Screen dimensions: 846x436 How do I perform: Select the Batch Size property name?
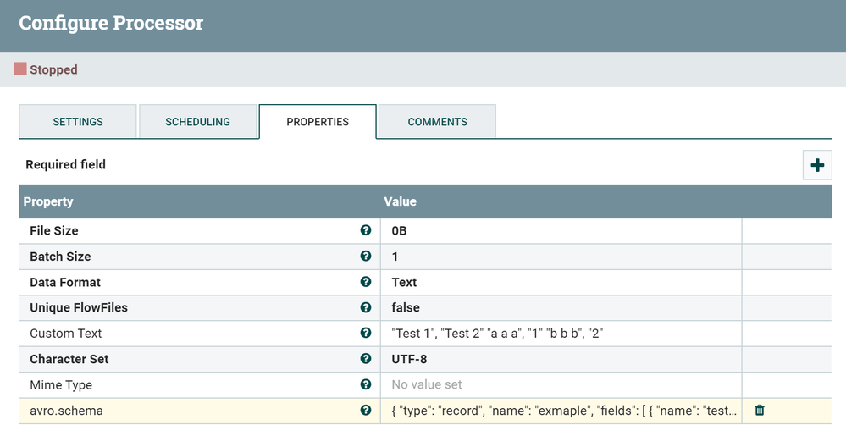coord(60,257)
